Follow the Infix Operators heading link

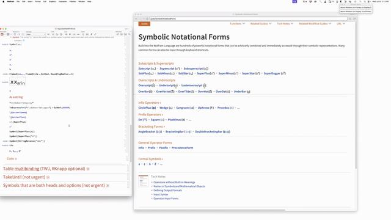(x=150, y=103)
